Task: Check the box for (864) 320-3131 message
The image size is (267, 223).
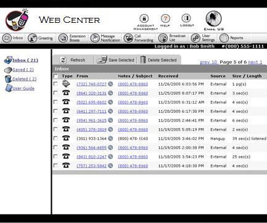Action: point(55,93)
